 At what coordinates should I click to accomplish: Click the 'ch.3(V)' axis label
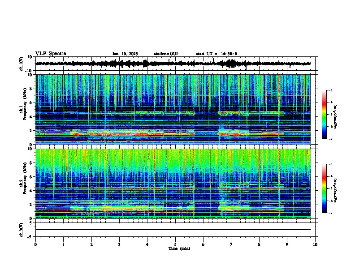(21, 230)
